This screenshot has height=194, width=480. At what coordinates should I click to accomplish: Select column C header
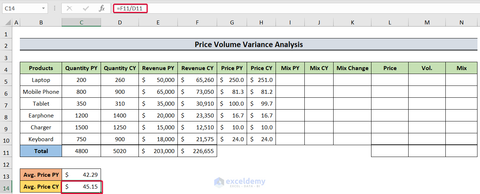point(82,22)
